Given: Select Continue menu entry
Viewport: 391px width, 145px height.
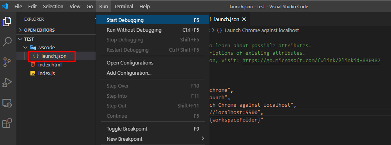Looking at the screenshot, I should pyautogui.click(x=153, y=116).
